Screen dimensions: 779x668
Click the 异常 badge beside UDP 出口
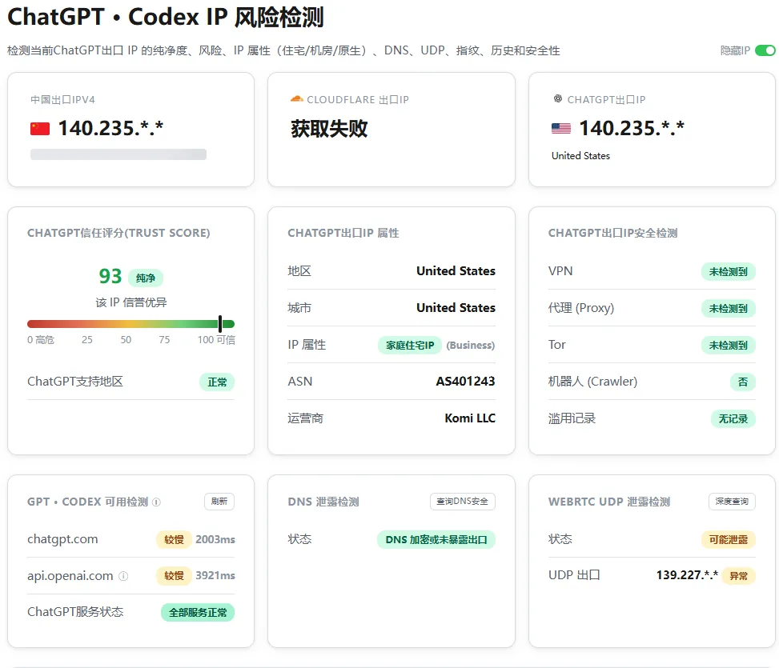click(x=738, y=576)
